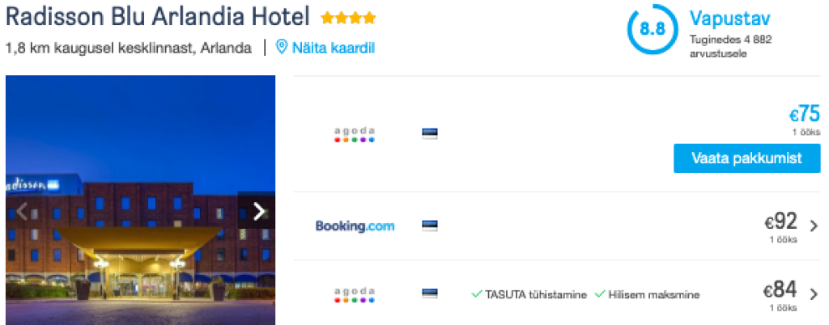This screenshot has width=829, height=325.
Task: Click the Booking.com logo
Action: 355,226
